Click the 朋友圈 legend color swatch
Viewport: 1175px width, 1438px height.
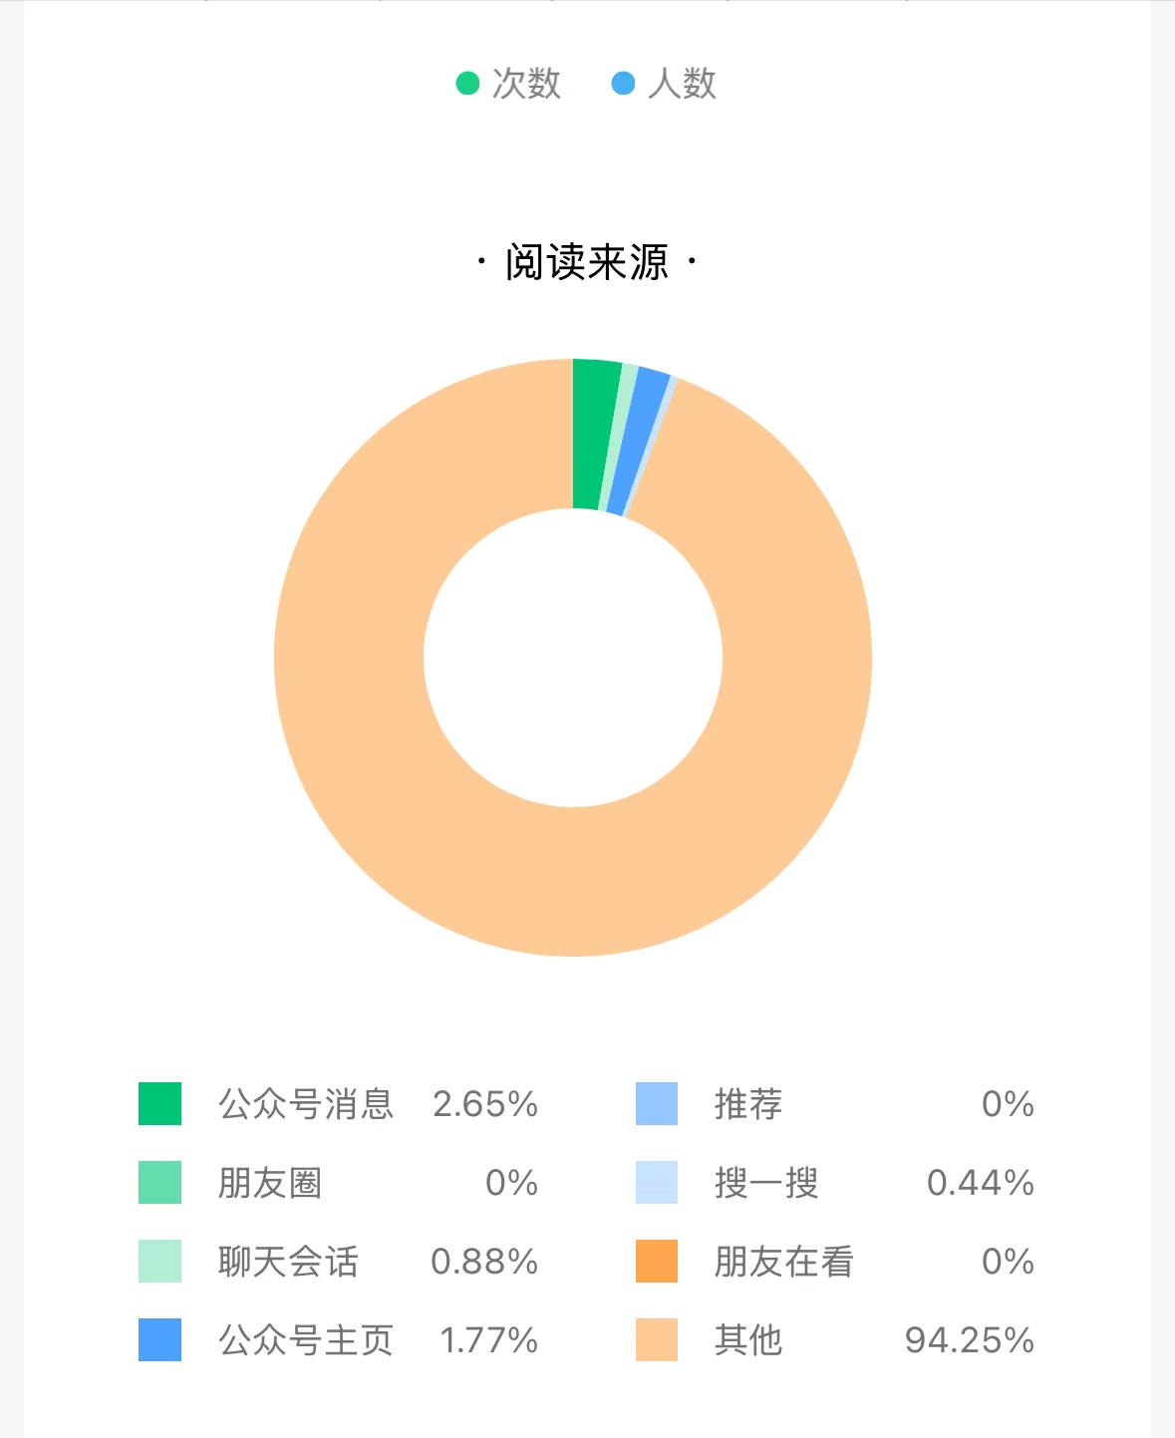click(159, 1183)
